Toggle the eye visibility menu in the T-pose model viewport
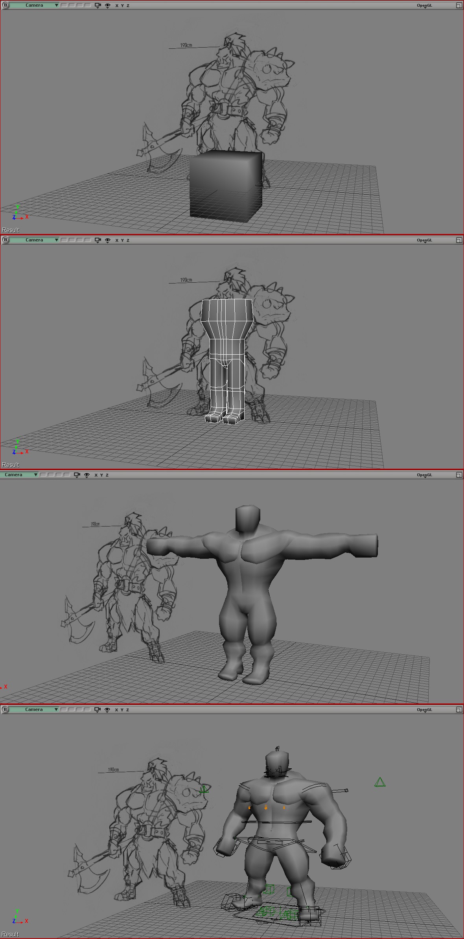Screen dimensions: 464x939 click(87, 475)
